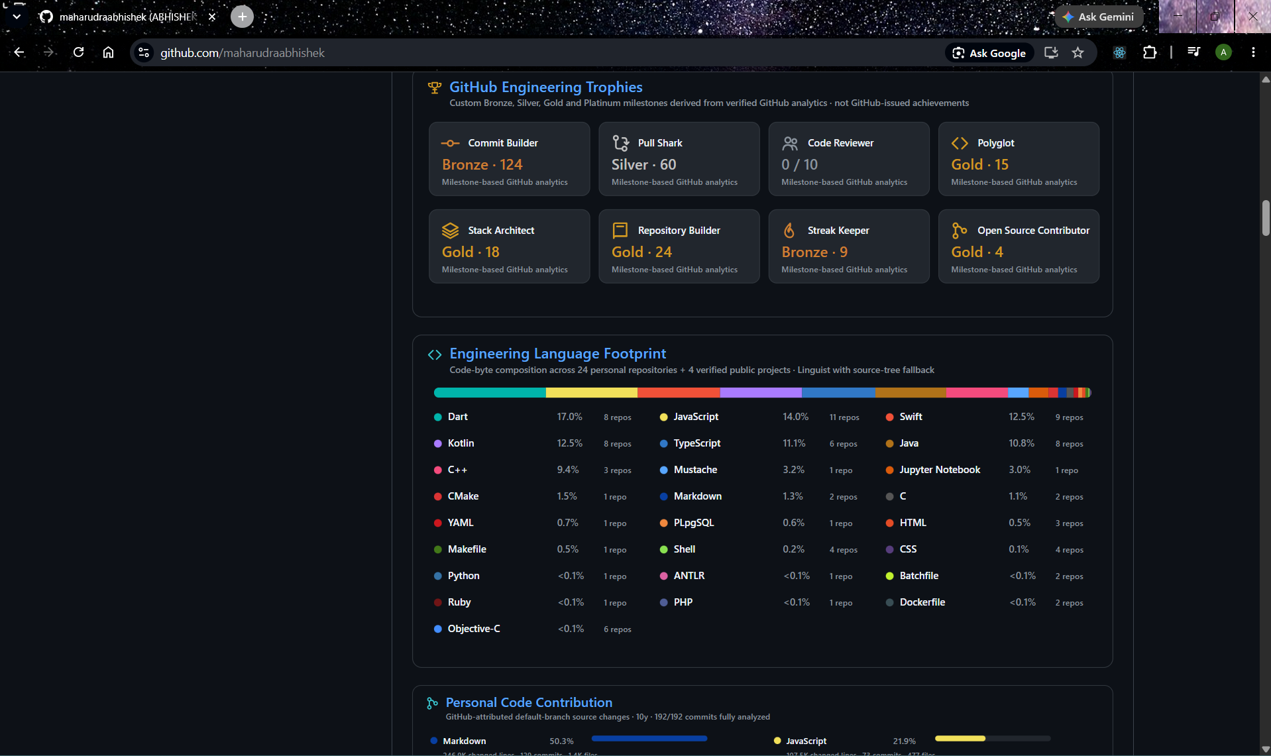This screenshot has height=756, width=1271.
Task: Click the 'Gold · 24' Repository Builder value
Action: [x=641, y=252]
